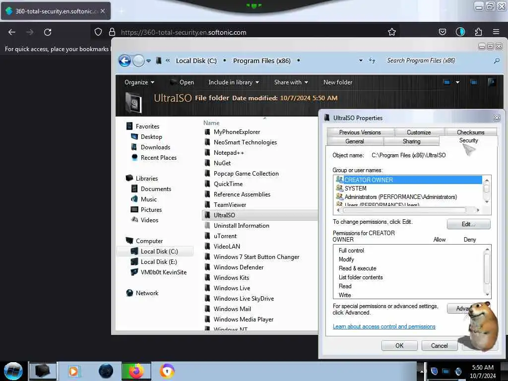Click the Firefox address bar URL
The width and height of the screenshot is (508, 381).
tap(184, 32)
